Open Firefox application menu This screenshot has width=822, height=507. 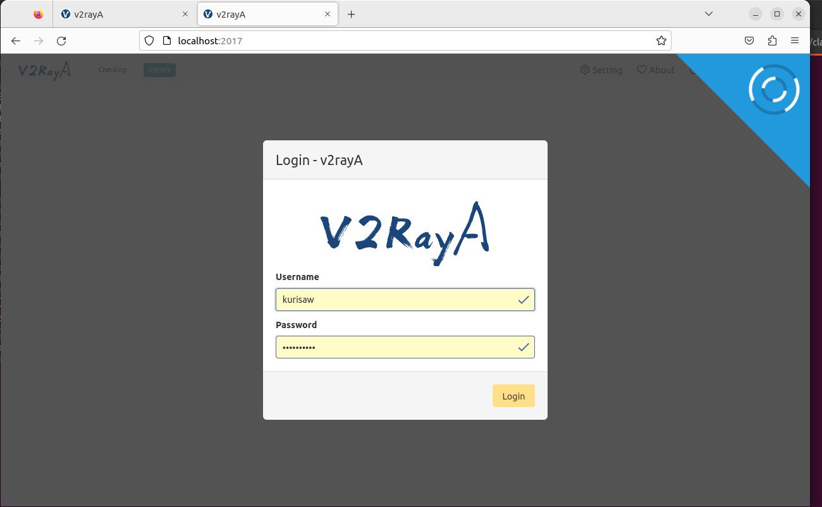click(x=795, y=40)
